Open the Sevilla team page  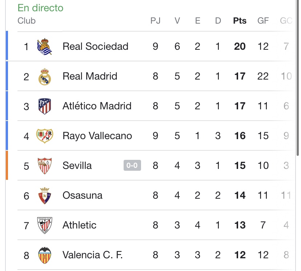pos(77,165)
